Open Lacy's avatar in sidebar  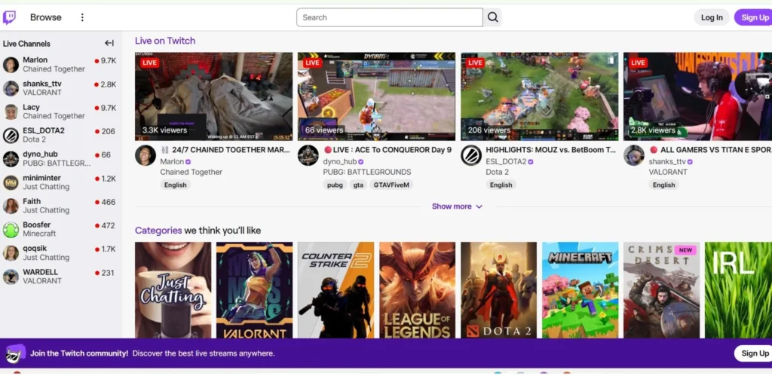11,112
